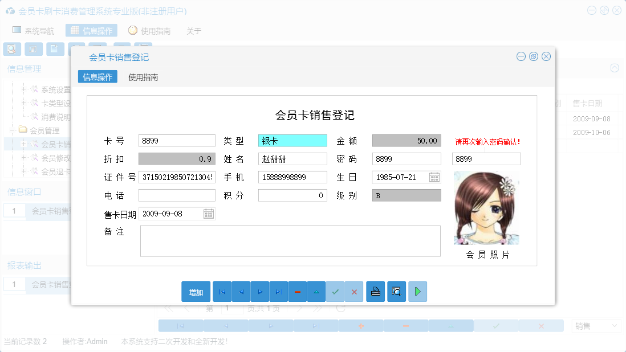
Task: Click the 增加 button
Action: 196,291
